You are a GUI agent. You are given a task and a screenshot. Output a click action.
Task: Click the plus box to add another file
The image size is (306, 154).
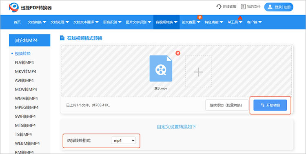pos(198,71)
